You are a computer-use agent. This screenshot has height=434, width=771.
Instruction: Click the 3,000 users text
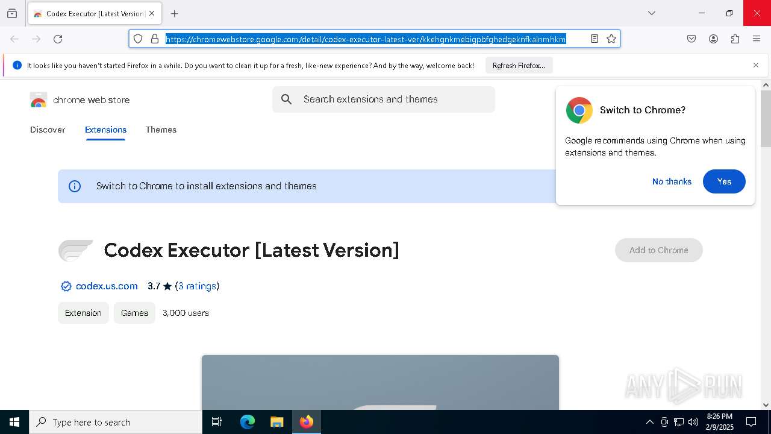coord(186,313)
